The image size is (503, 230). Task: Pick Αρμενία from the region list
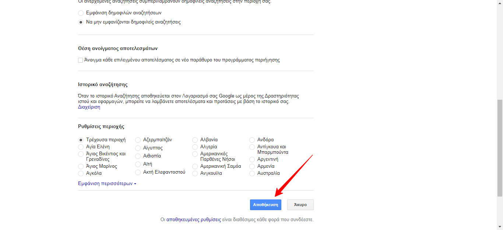pyautogui.click(x=252, y=166)
